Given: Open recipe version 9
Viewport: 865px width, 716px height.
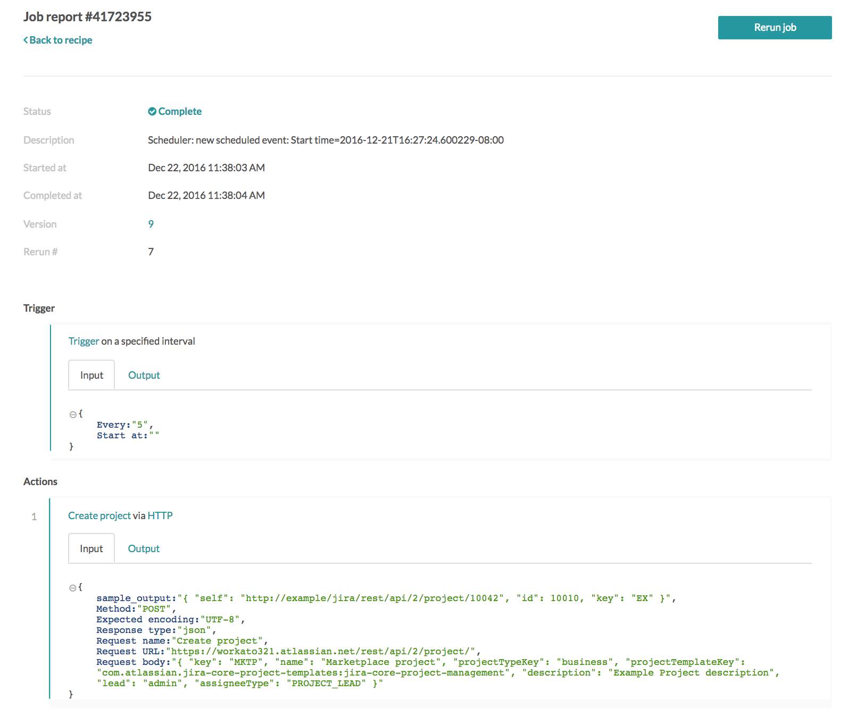Looking at the screenshot, I should pyautogui.click(x=151, y=223).
